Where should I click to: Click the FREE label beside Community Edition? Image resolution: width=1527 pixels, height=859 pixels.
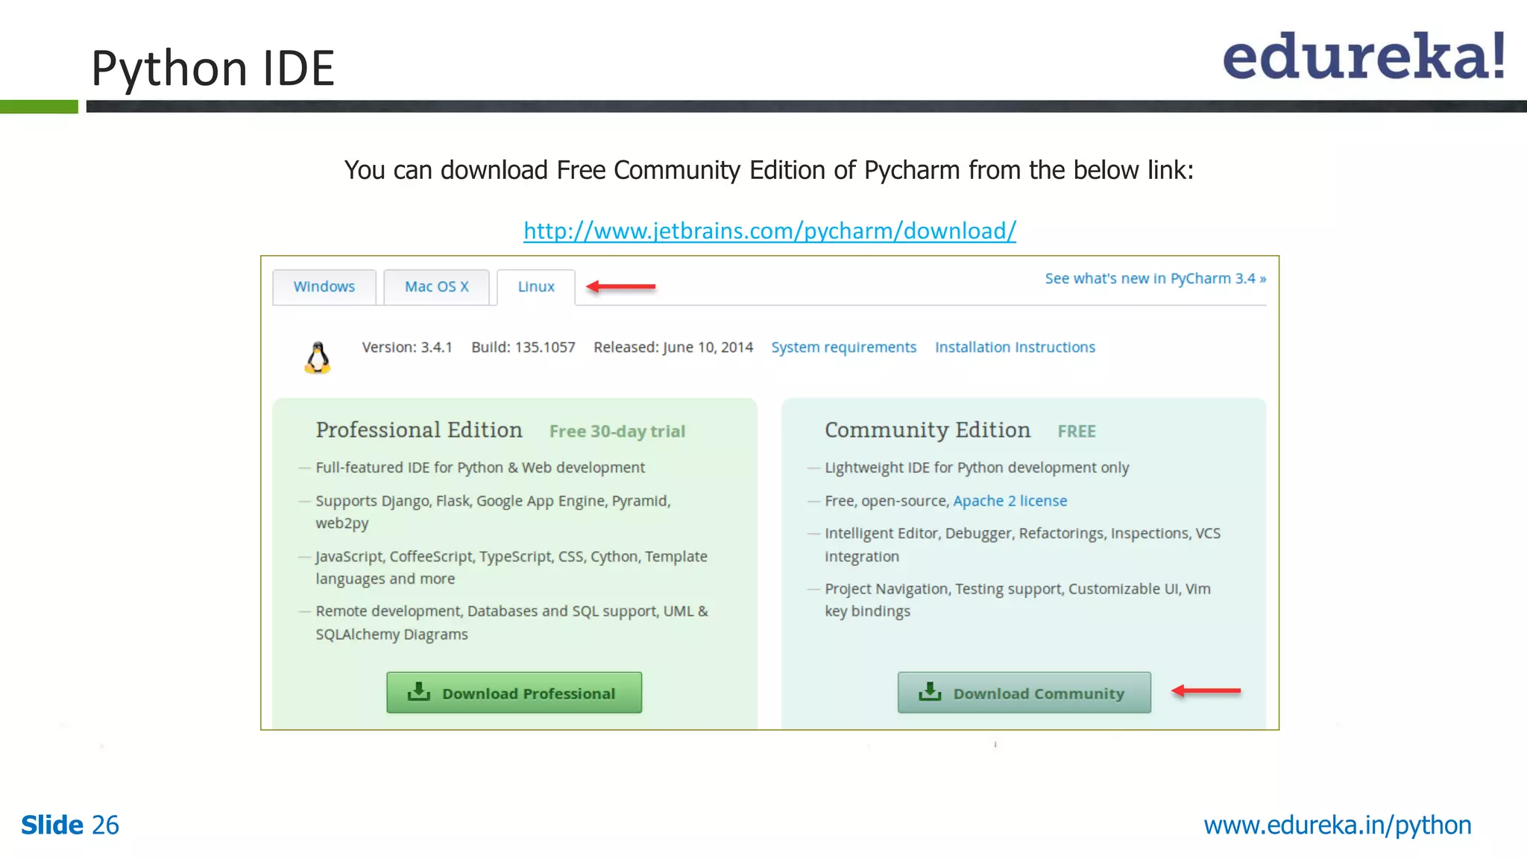1077,432
